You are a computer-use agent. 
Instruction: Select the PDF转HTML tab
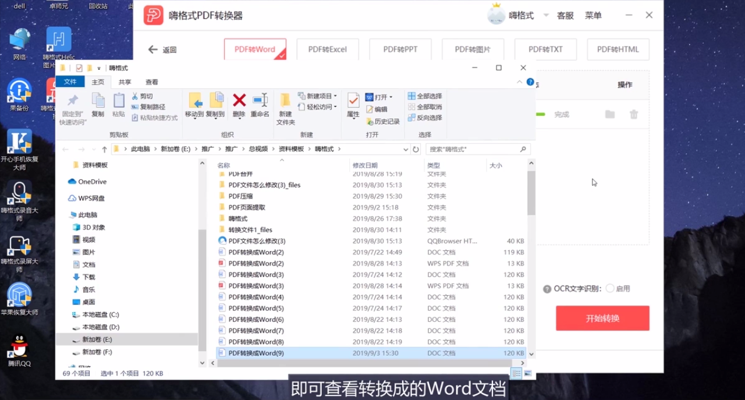pyautogui.click(x=618, y=49)
